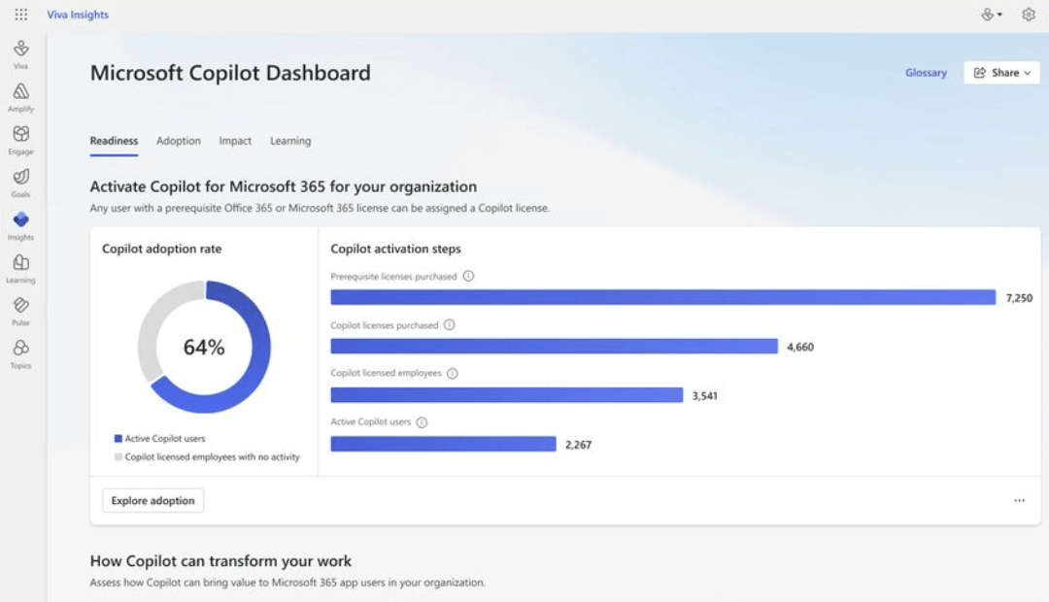Open the settings gear in the top bar
Image resolution: width=1049 pixels, height=602 pixels.
click(x=1028, y=15)
